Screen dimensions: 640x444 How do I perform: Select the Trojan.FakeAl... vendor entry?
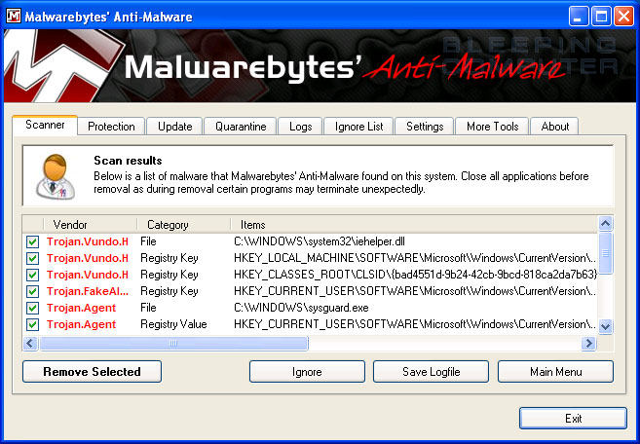point(88,291)
